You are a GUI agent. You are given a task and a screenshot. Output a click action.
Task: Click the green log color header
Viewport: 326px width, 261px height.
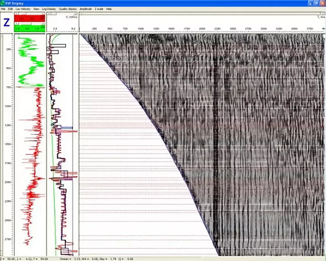tap(30, 28)
